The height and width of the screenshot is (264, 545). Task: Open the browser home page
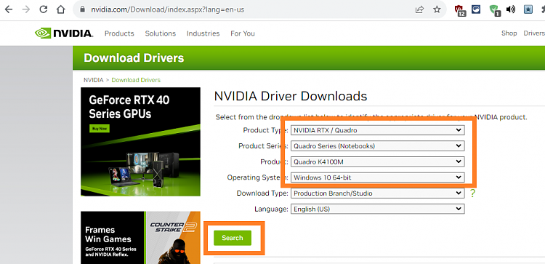[61, 9]
